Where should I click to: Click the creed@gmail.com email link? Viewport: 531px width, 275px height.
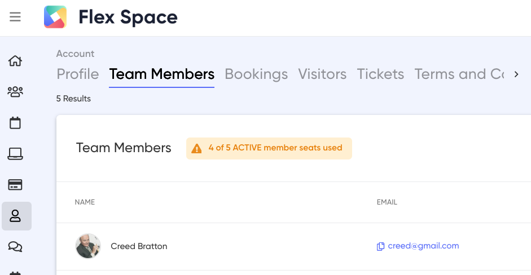[423, 246]
